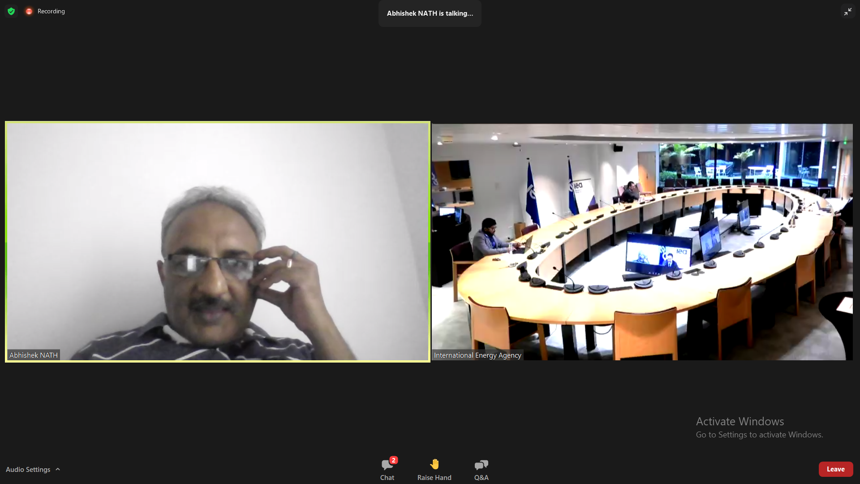Viewport: 860px width, 484px height.
Task: Click the red recording indicator dot
Action: tap(29, 11)
